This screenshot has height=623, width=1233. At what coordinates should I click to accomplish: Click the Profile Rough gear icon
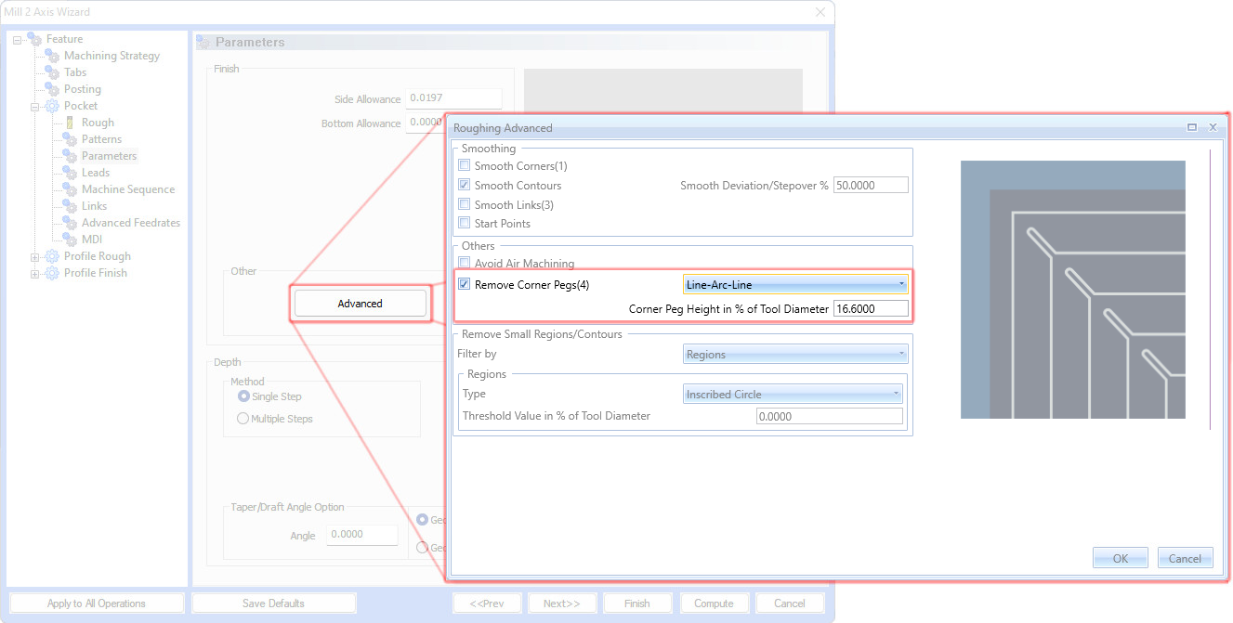[53, 256]
